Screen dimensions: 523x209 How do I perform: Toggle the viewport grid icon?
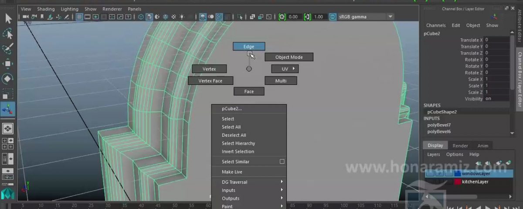coord(79,17)
